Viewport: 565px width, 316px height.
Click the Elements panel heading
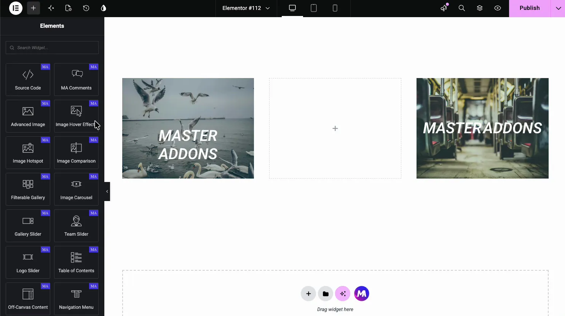pos(52,26)
